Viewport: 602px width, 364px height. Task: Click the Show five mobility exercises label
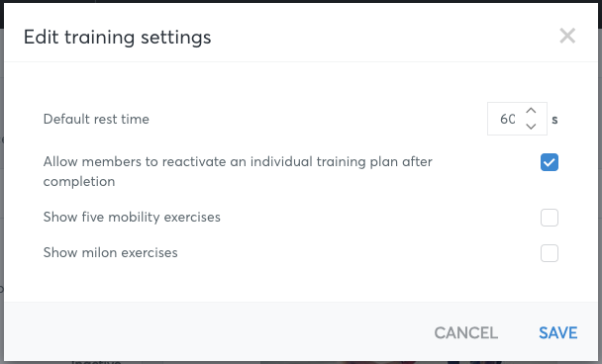pyautogui.click(x=132, y=217)
